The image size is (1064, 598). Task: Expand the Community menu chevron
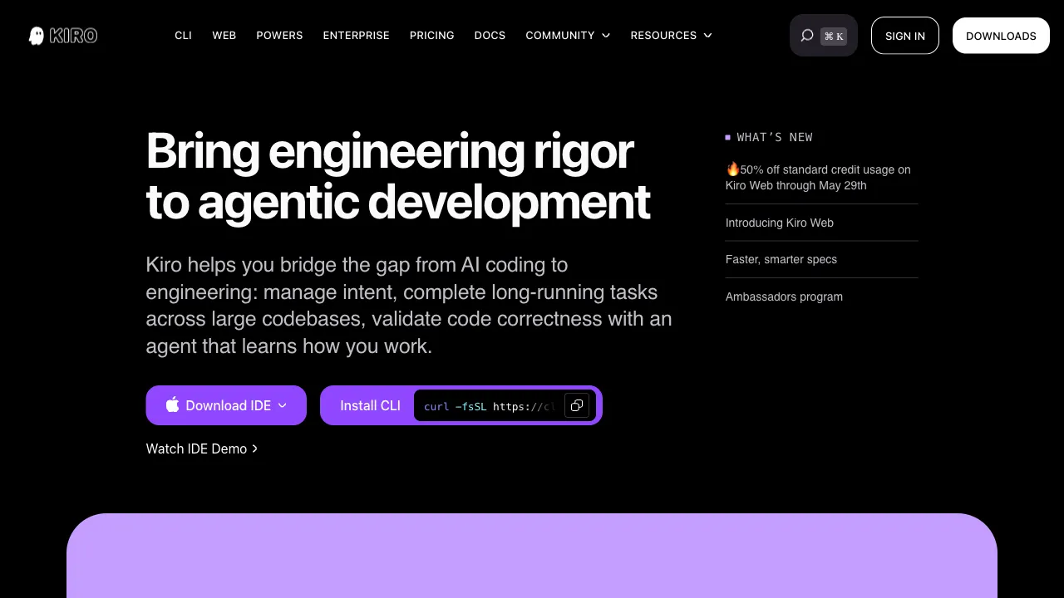click(606, 36)
